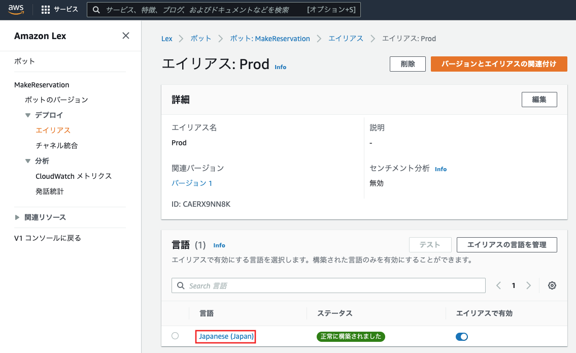The height and width of the screenshot is (353, 576).
Task: Click the Lex breadcrumb link
Action: click(x=167, y=39)
